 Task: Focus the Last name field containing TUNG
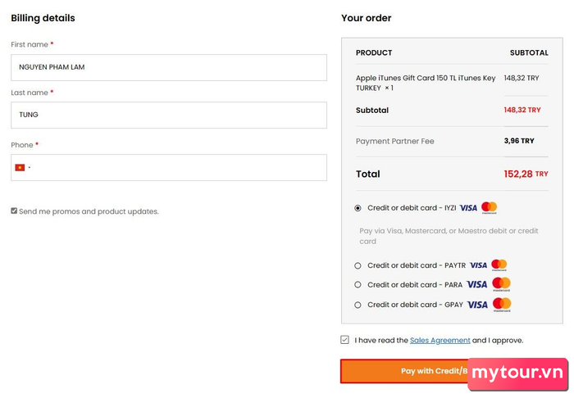tap(169, 115)
